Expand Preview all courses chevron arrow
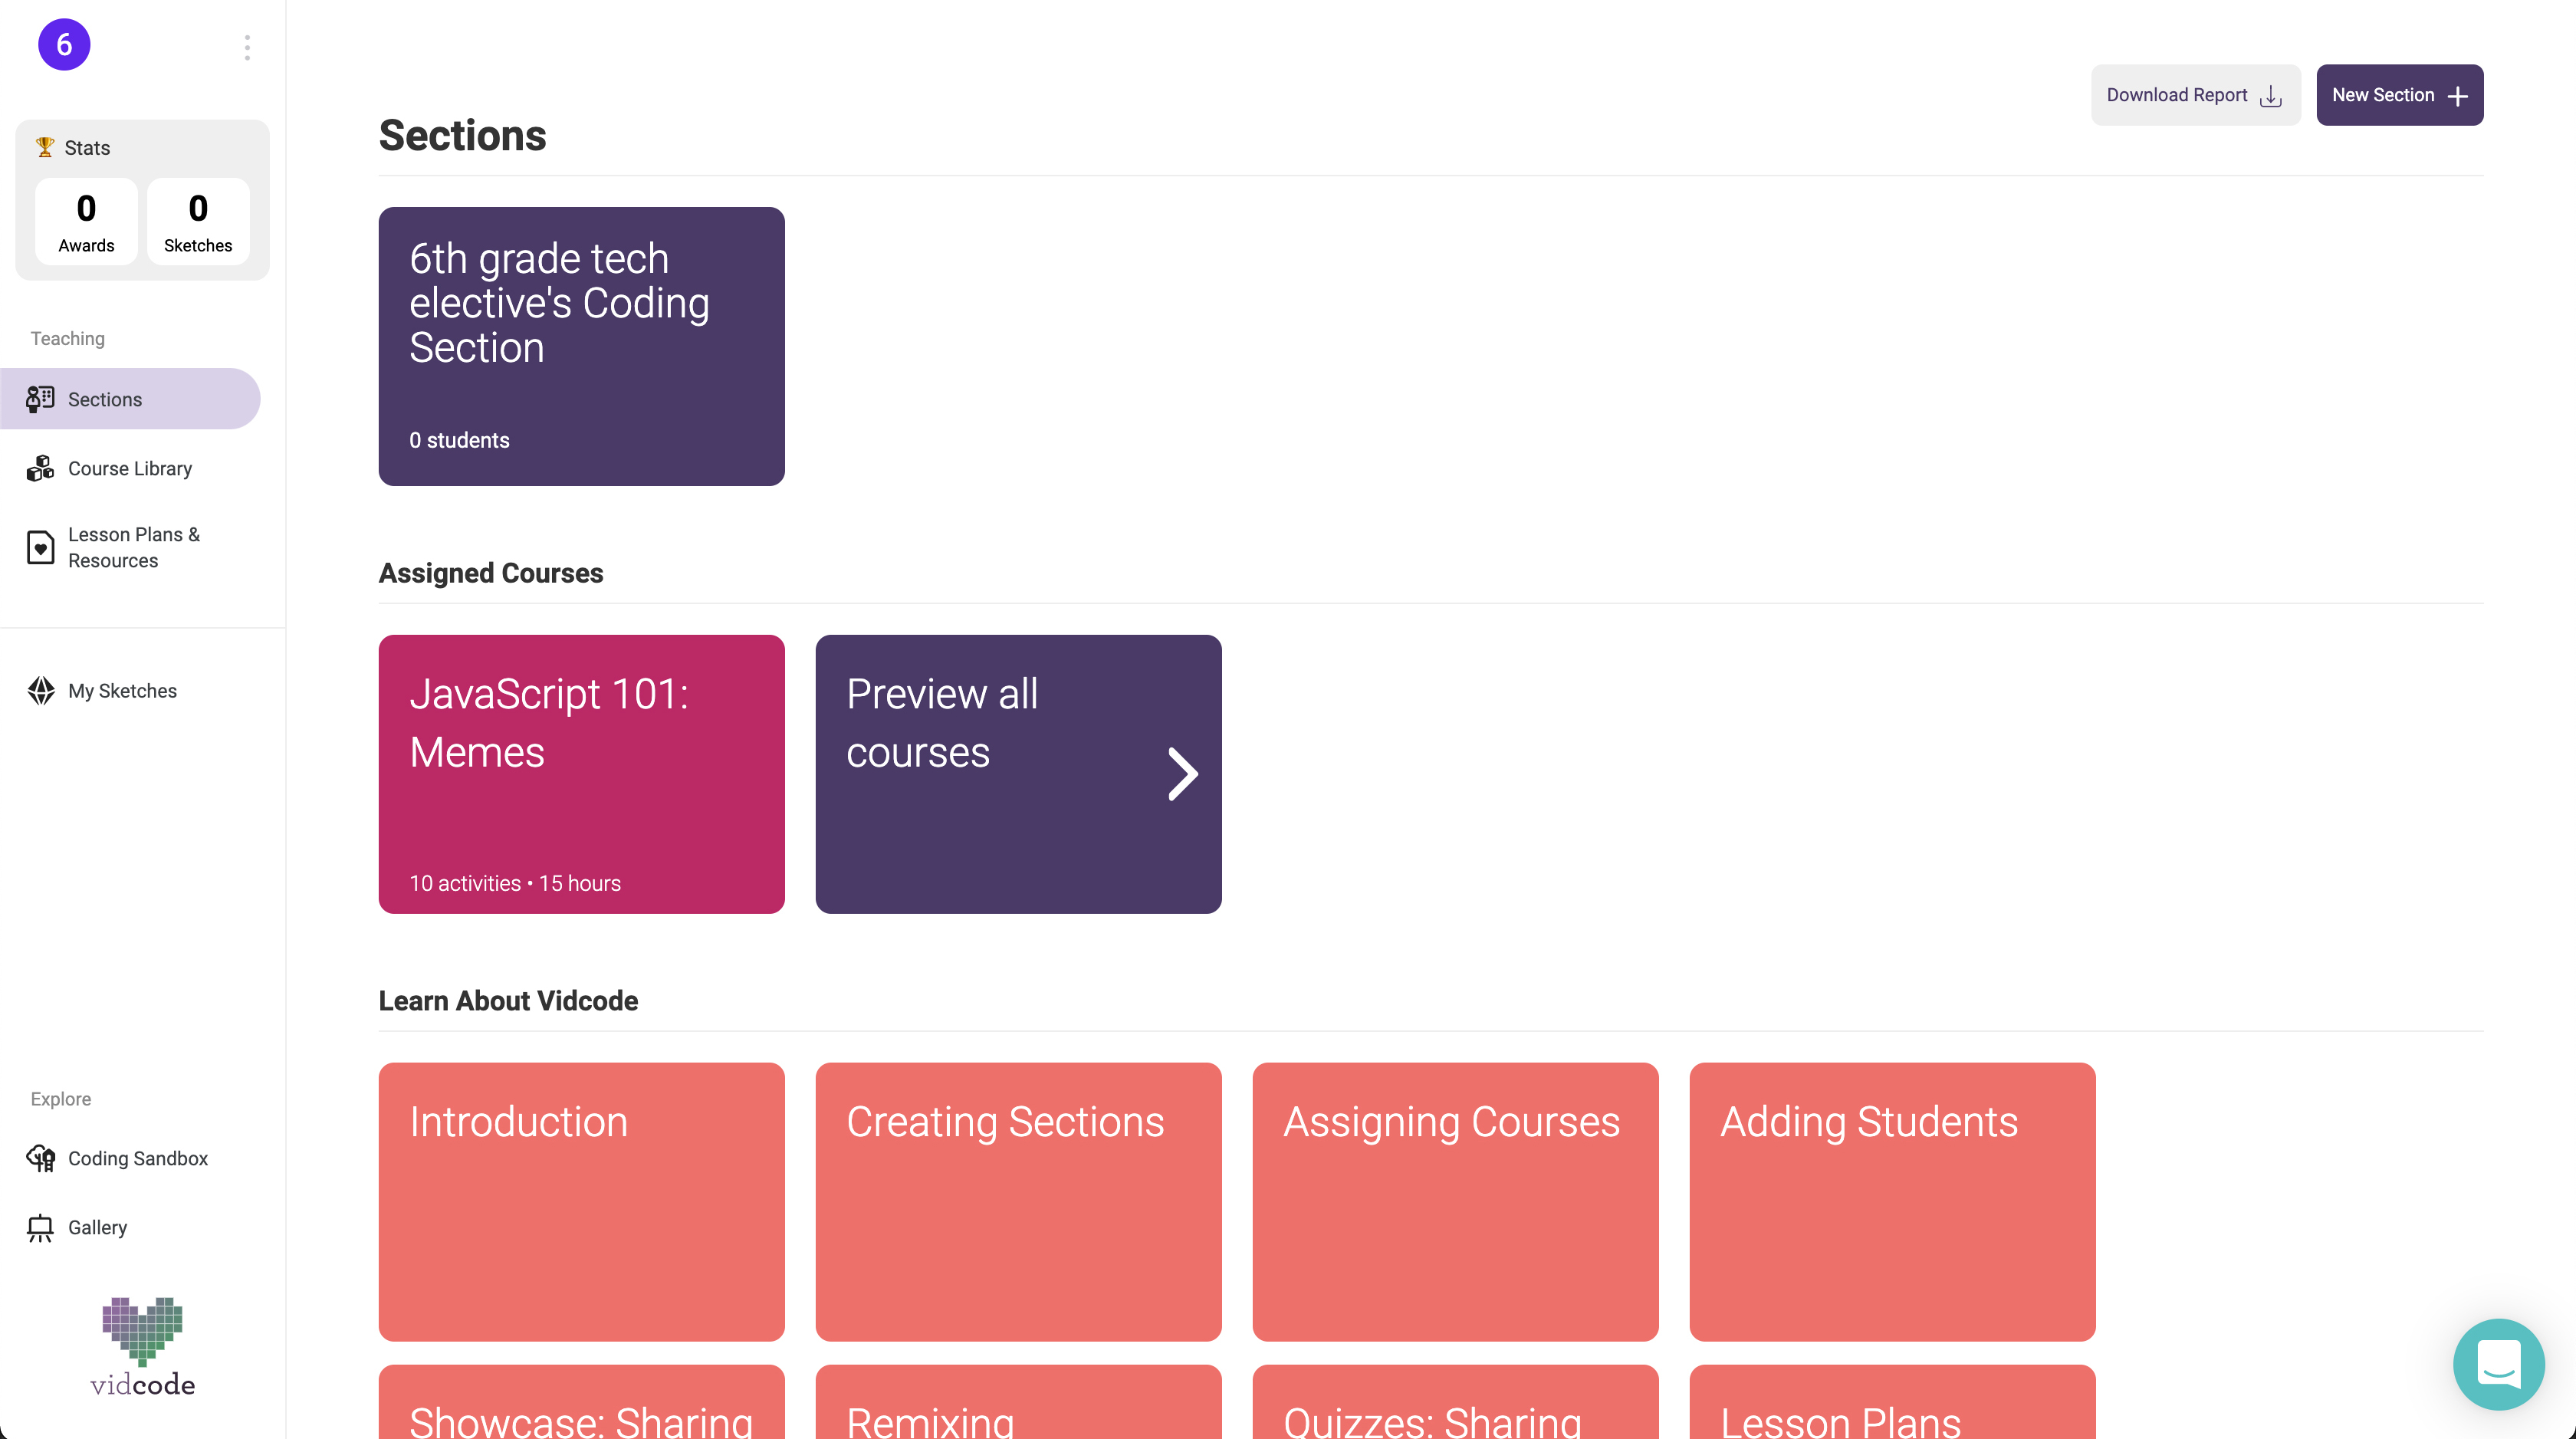 tap(1182, 774)
